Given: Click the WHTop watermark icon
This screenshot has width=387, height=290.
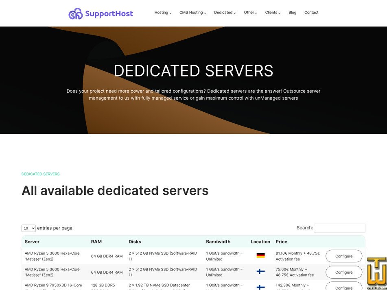Looking at the screenshot, I should 376,273.
